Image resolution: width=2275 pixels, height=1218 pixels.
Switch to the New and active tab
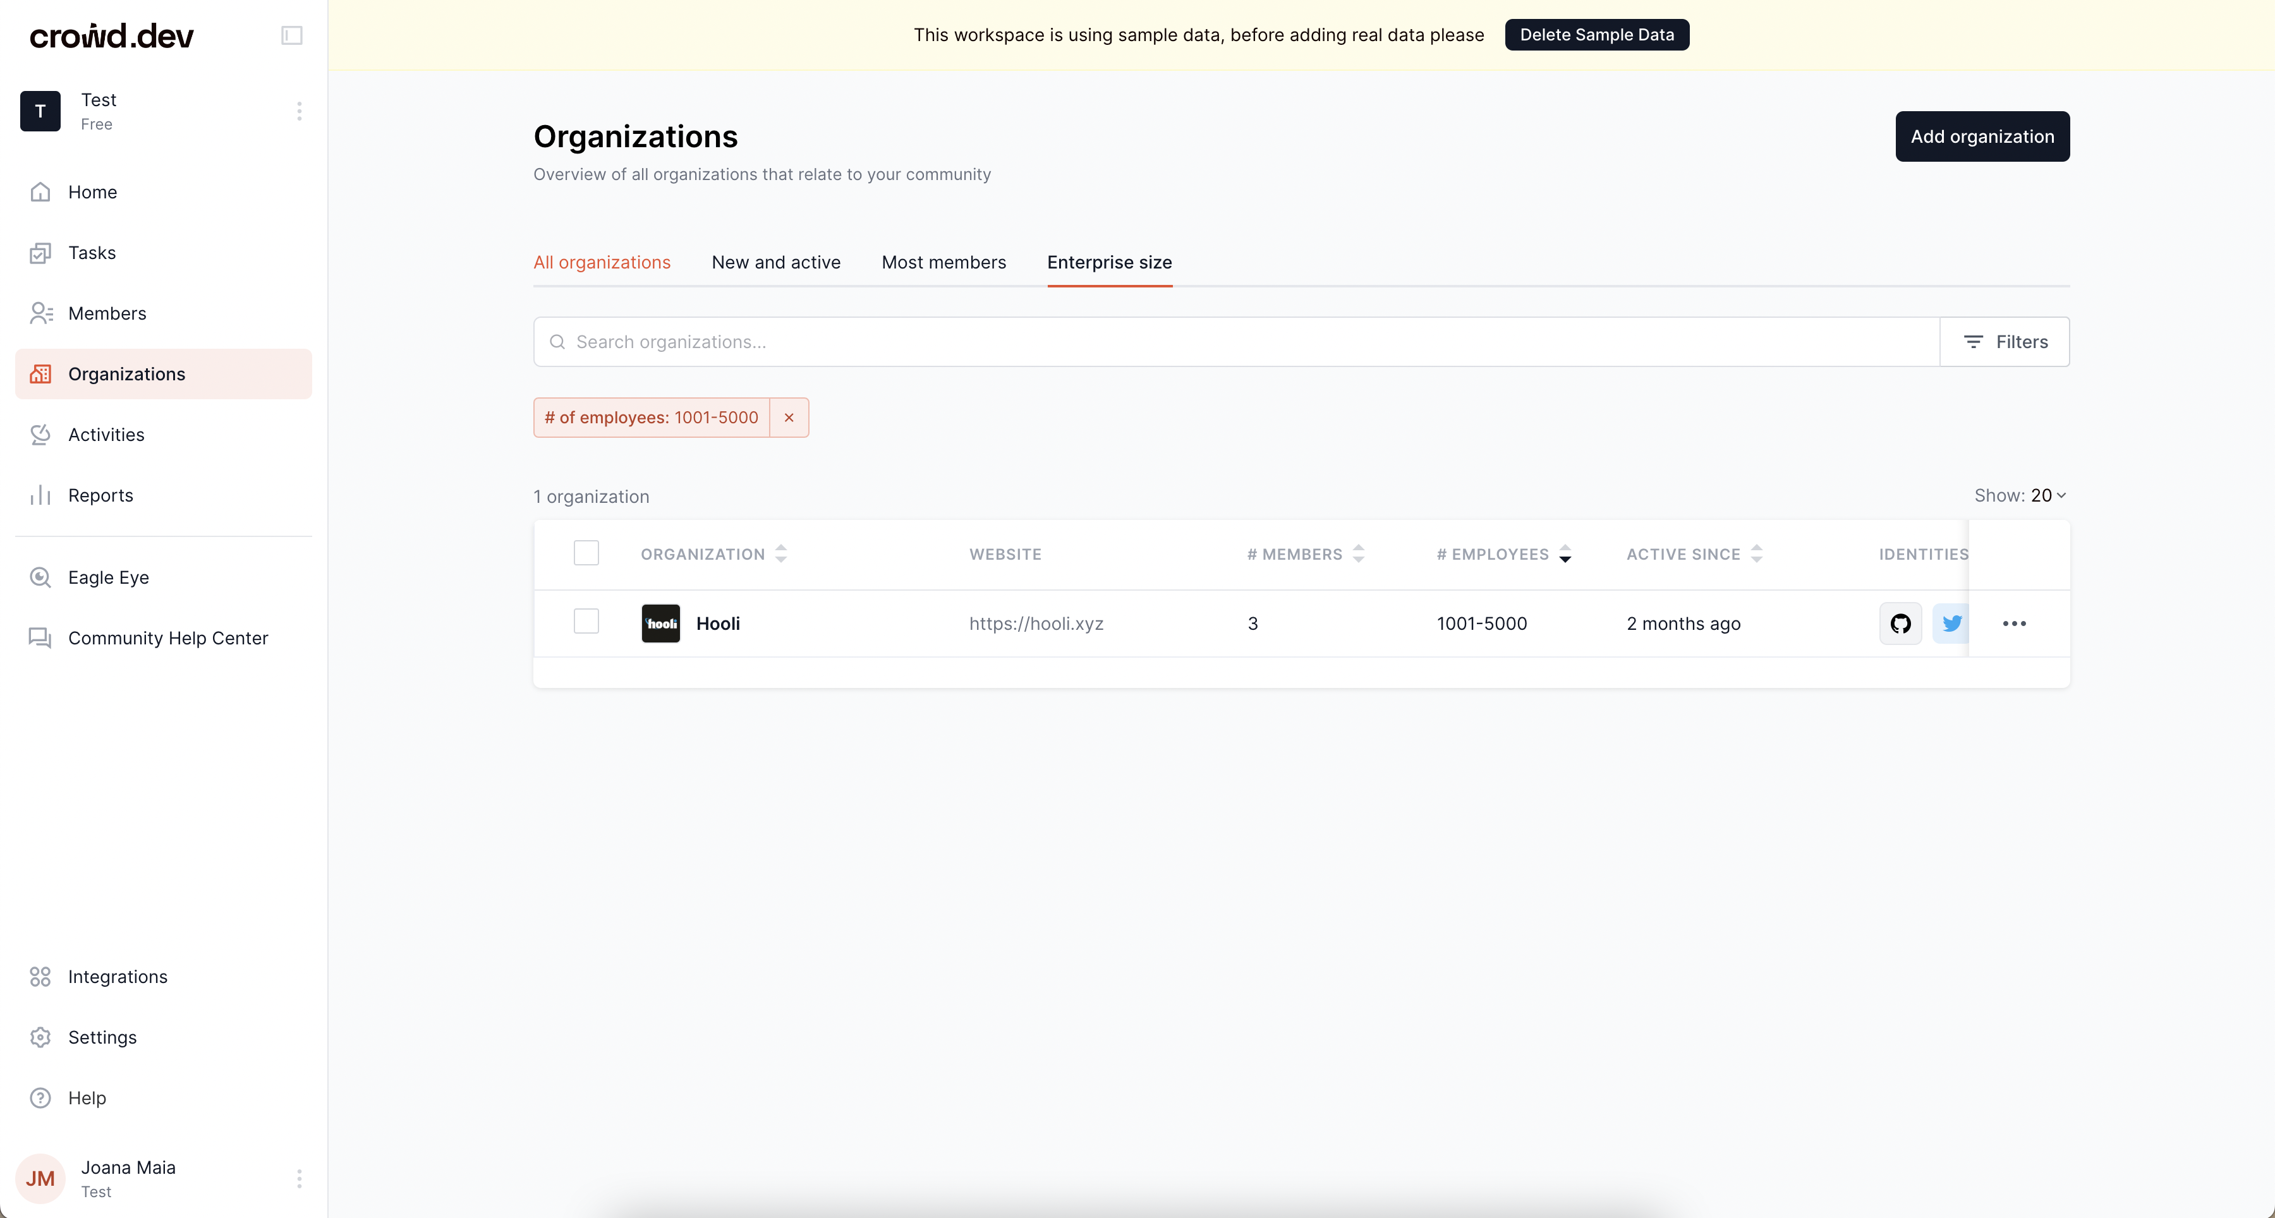(775, 262)
